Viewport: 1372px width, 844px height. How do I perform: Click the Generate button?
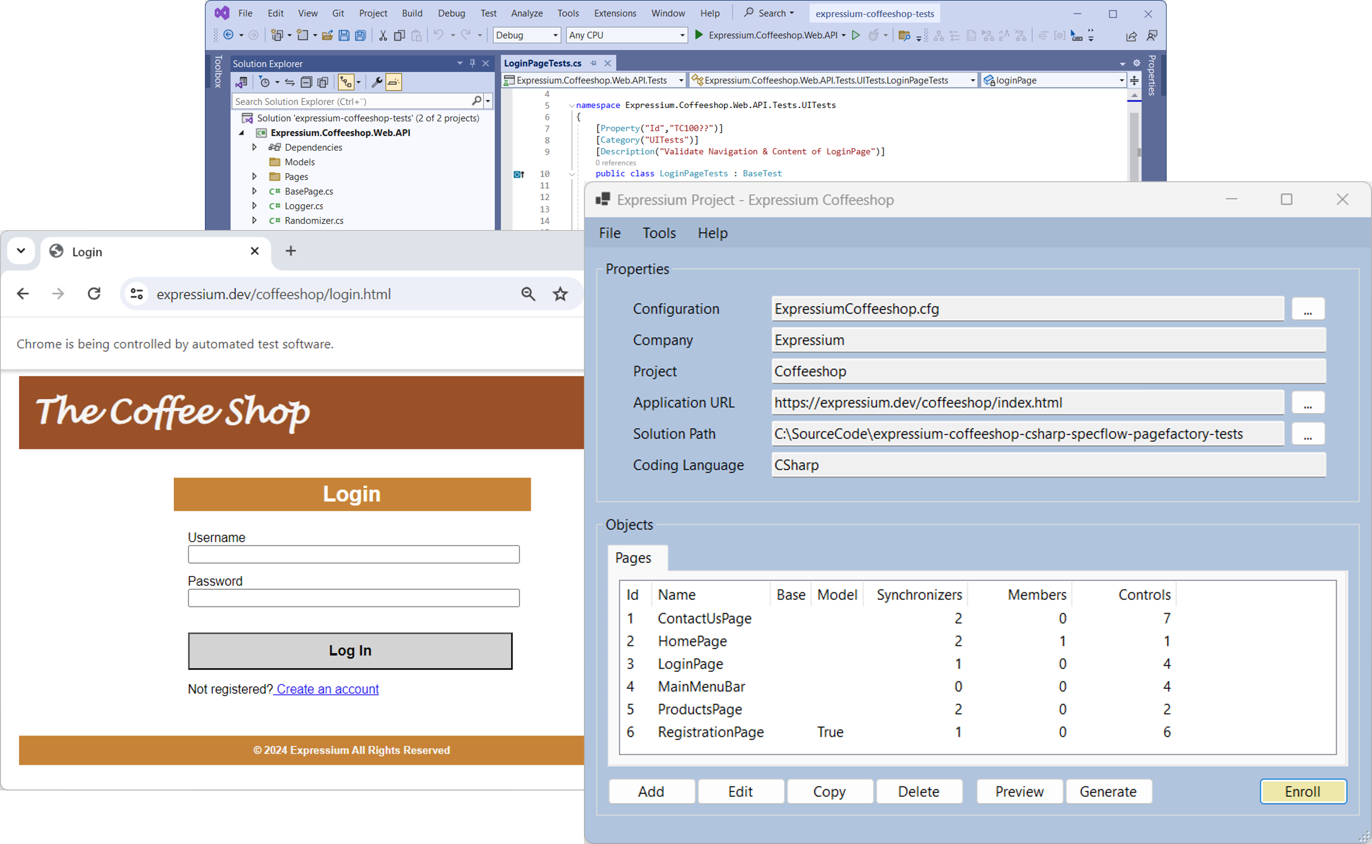click(1108, 791)
